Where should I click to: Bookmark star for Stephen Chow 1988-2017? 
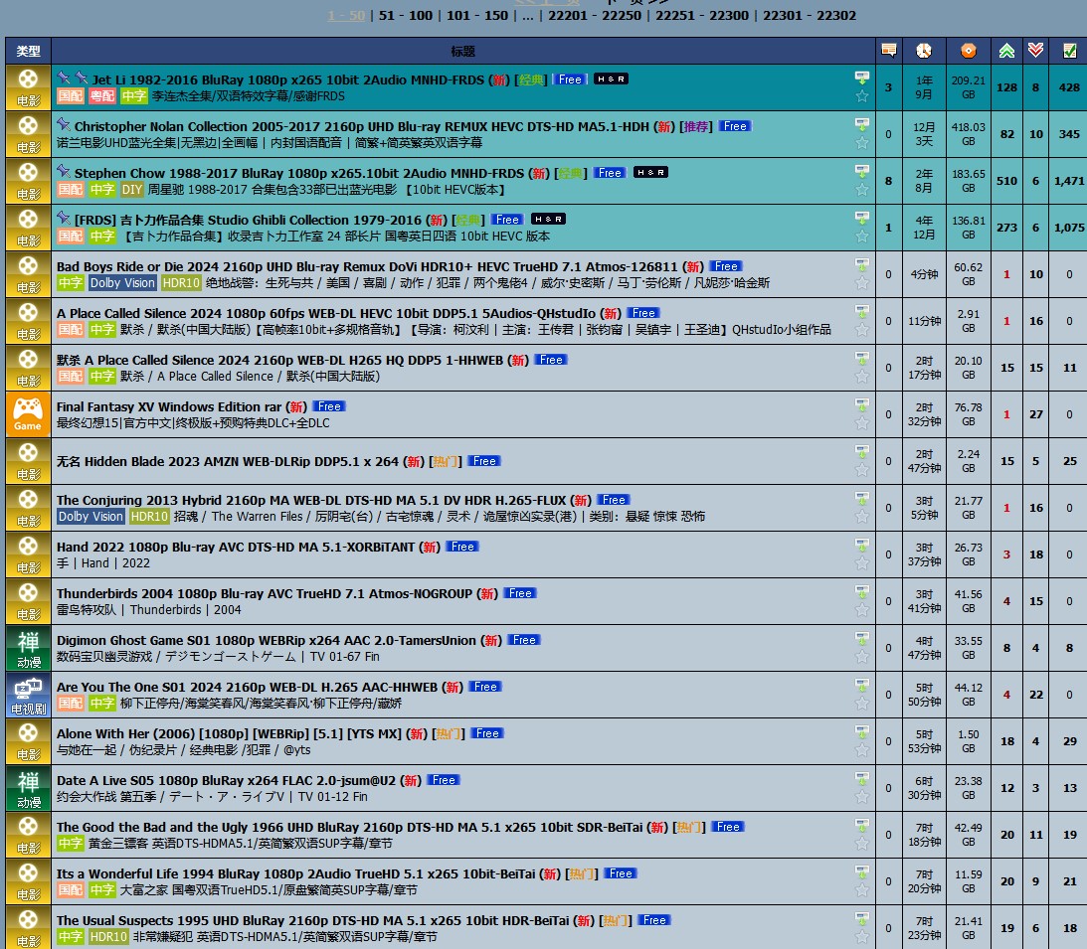861,190
